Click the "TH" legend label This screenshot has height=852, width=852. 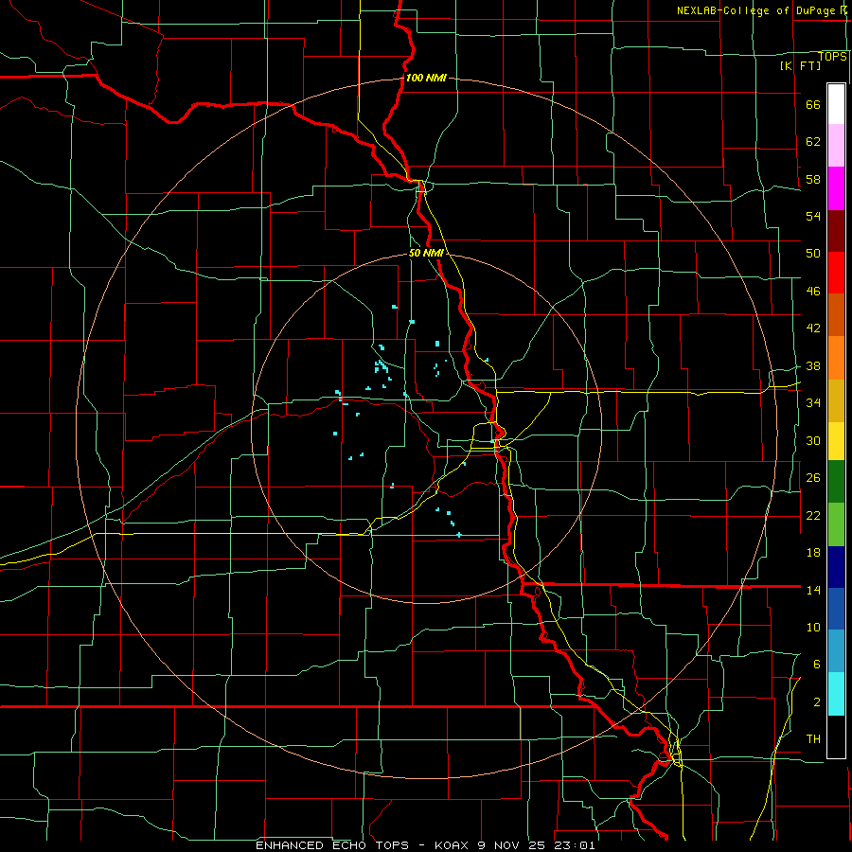click(813, 739)
